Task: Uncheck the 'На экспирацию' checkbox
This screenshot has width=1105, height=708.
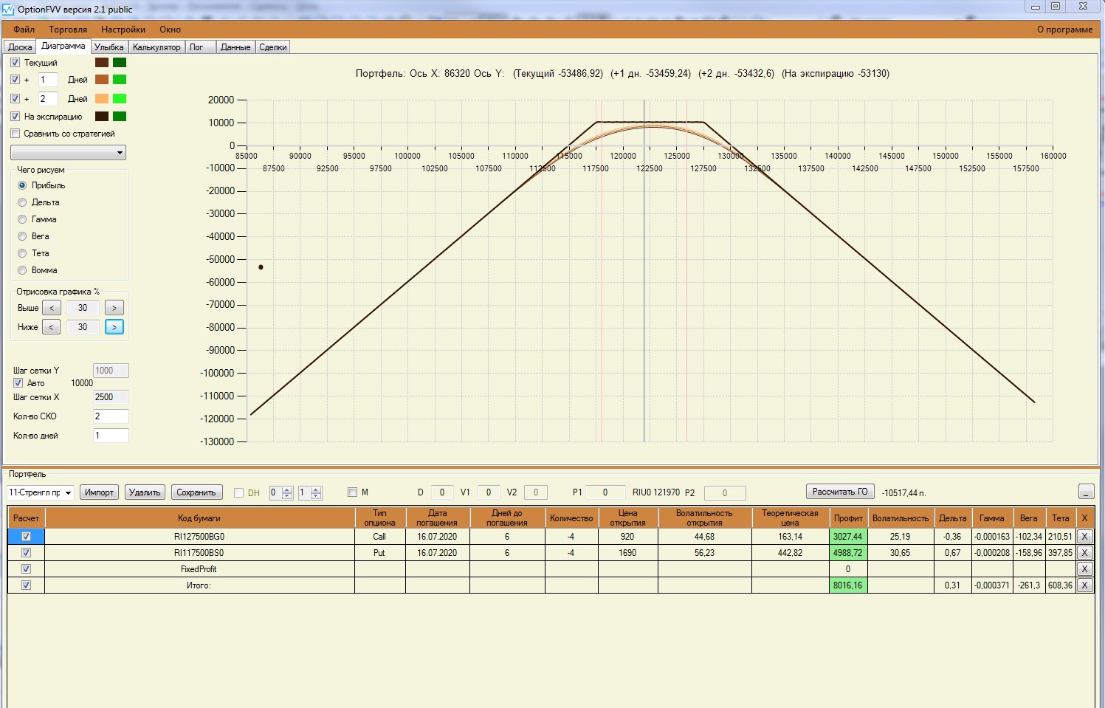Action: click(x=16, y=117)
